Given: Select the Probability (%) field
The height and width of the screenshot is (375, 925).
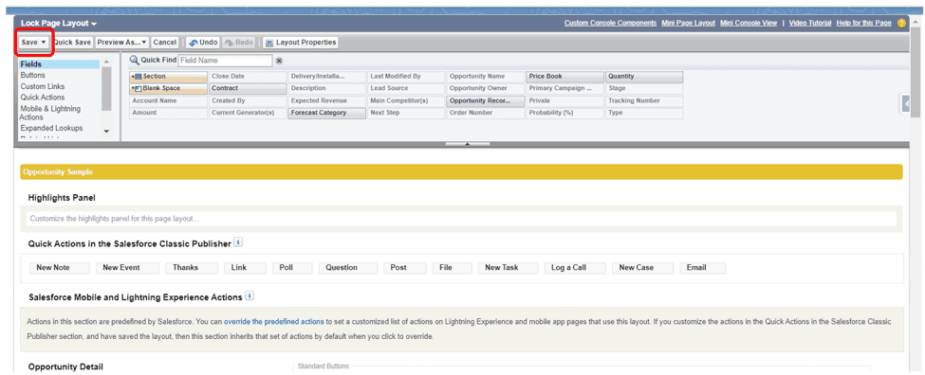Looking at the screenshot, I should (565, 113).
